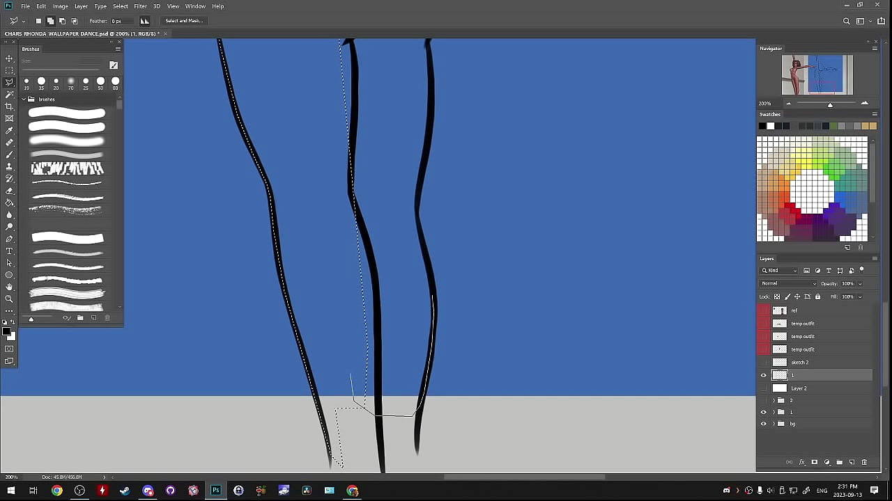Select the Type tool
The height and width of the screenshot is (501, 892).
(9, 250)
